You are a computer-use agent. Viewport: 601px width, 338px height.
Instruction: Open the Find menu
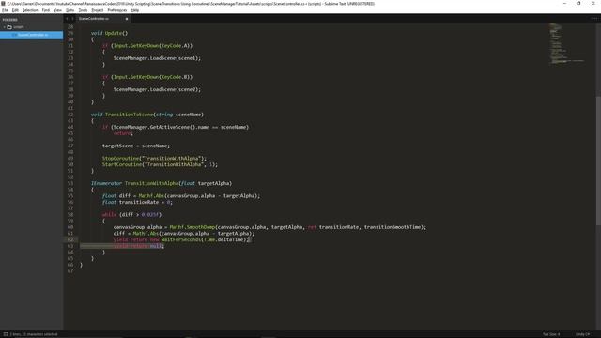[46, 10]
